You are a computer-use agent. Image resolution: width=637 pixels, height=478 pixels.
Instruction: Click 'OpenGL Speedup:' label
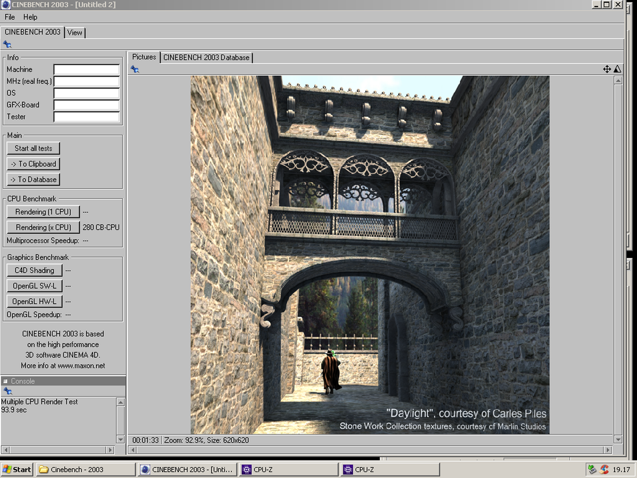click(34, 314)
